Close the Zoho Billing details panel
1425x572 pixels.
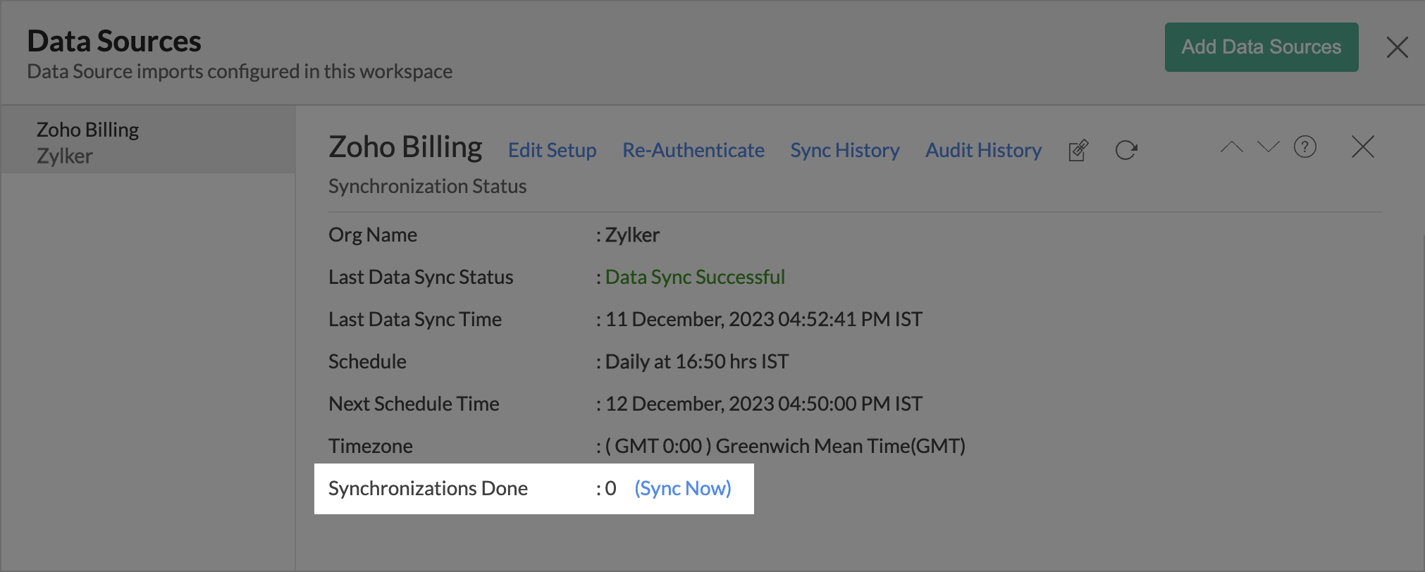pyautogui.click(x=1362, y=147)
